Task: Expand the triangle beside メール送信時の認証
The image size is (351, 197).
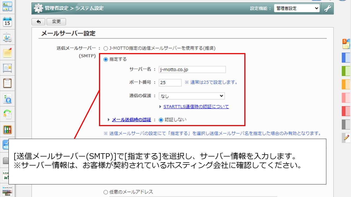Action: pyautogui.click(x=109, y=120)
